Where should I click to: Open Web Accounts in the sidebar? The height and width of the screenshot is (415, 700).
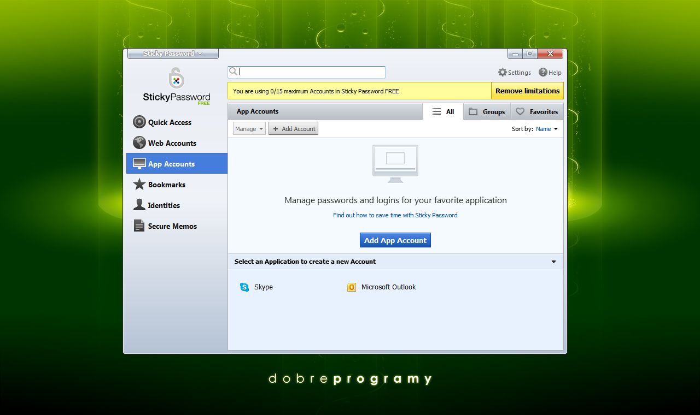click(177, 143)
